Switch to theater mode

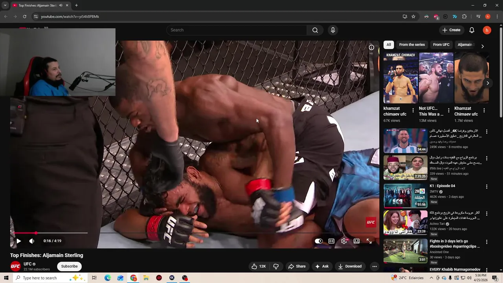[356, 241]
